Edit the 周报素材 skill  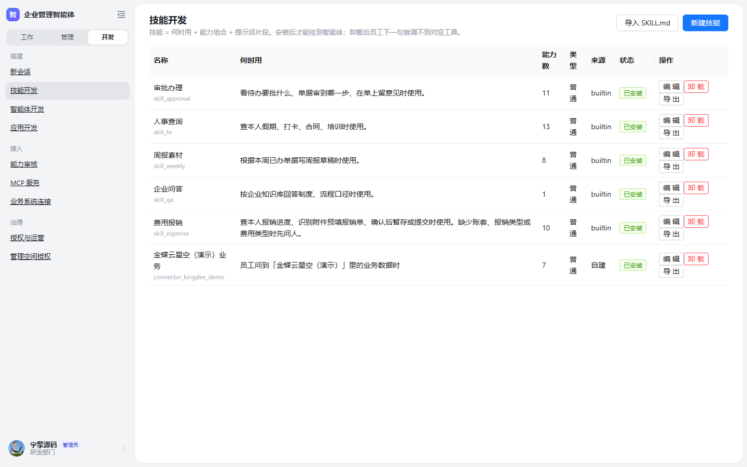pyautogui.click(x=671, y=154)
